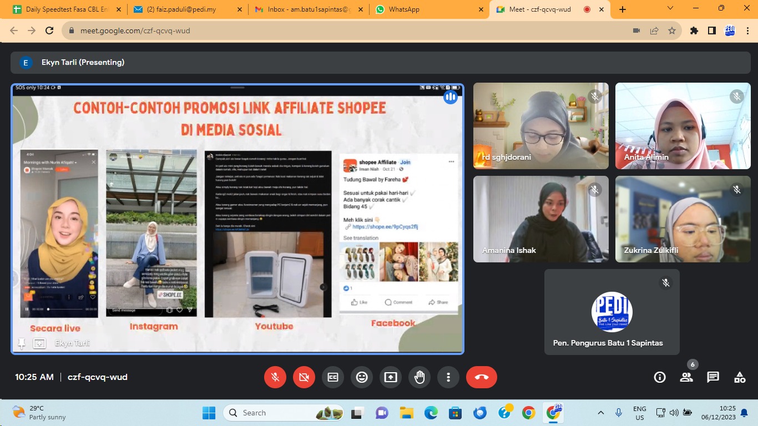Open meeting details info icon
Viewport: 758px width, 426px height.
(660, 377)
